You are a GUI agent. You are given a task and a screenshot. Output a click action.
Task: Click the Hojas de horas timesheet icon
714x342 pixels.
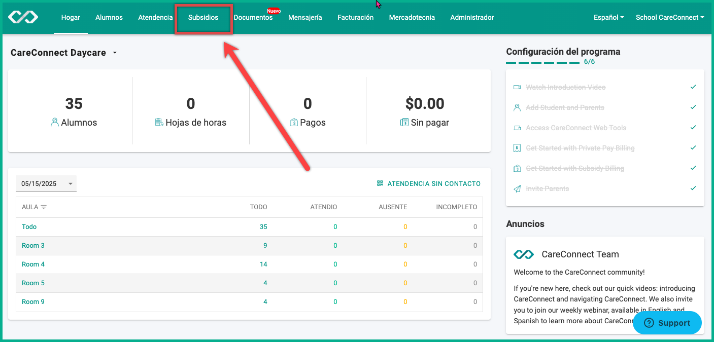[x=159, y=123]
